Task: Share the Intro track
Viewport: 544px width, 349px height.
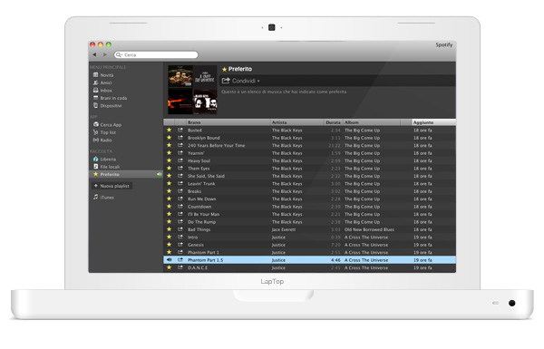Action: click(180, 237)
